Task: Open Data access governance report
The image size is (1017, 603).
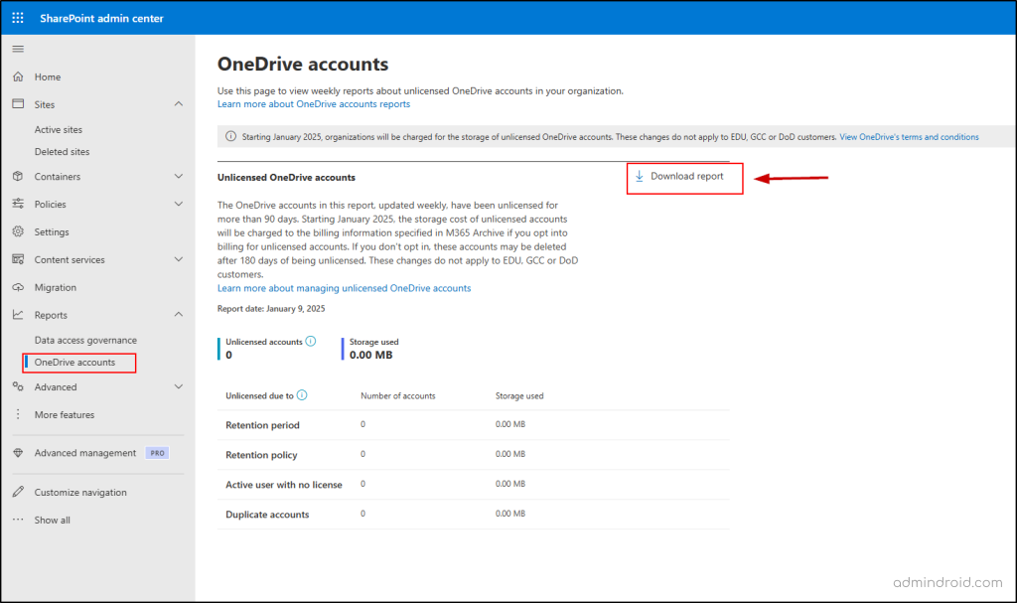Action: click(x=85, y=340)
